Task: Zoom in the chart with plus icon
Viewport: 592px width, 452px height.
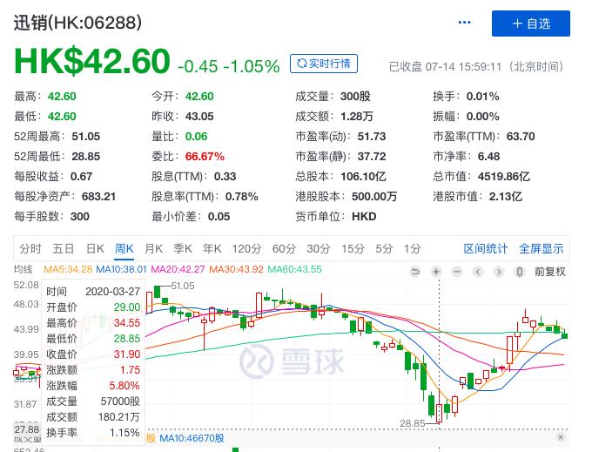Action: pos(435,271)
